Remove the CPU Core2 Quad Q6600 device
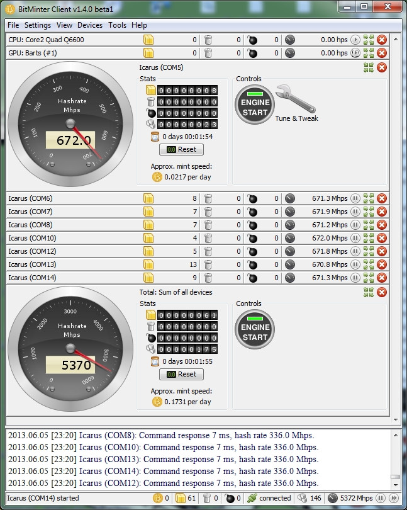The width and height of the screenshot is (407, 510). pyautogui.click(x=382, y=40)
